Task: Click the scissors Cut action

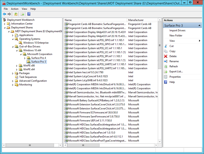Action: click(x=166, y=46)
